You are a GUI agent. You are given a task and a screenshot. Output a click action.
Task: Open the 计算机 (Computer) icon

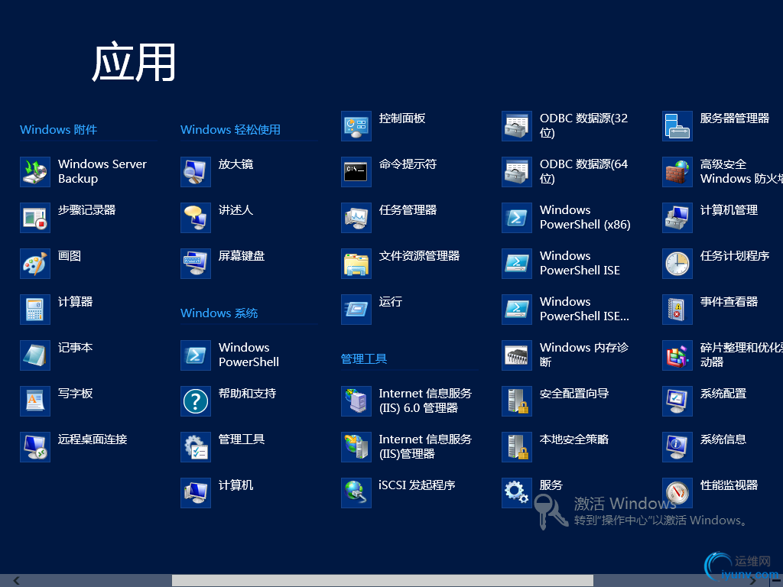tap(196, 494)
